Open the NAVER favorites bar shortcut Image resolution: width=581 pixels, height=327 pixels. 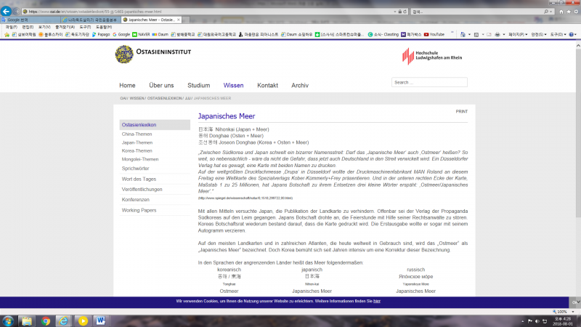(x=141, y=34)
